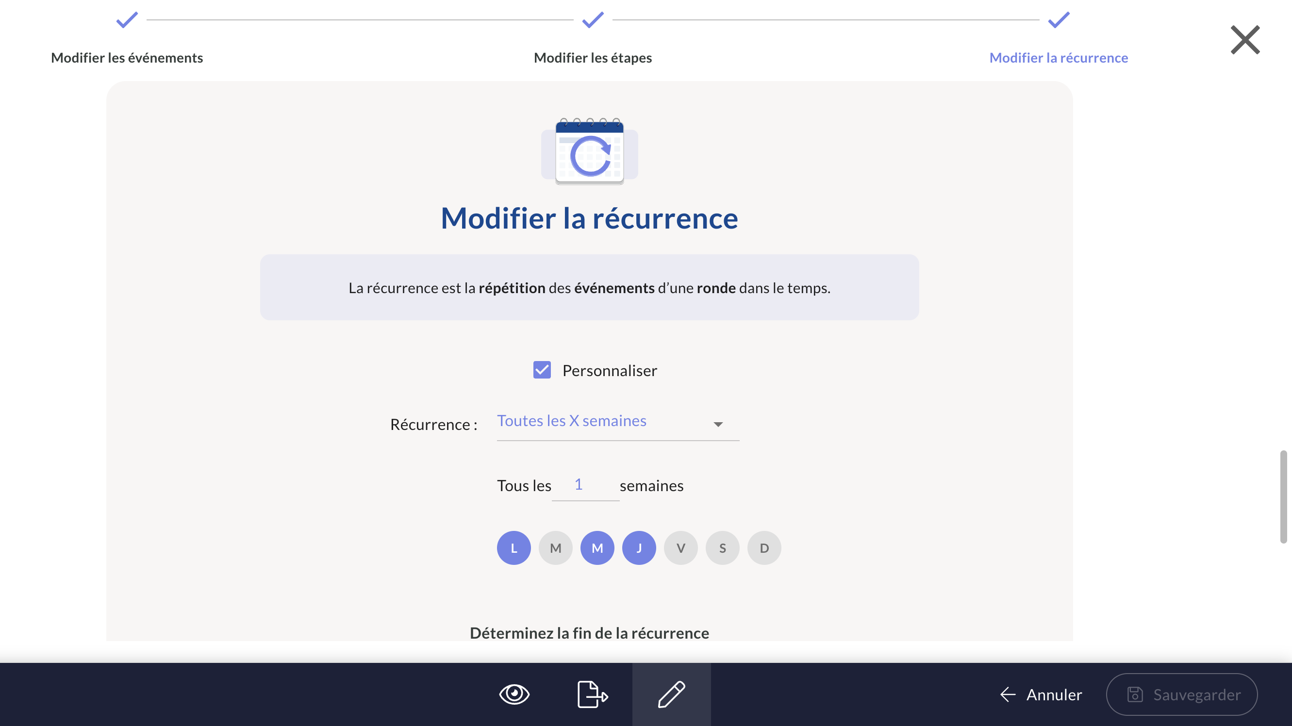Viewport: 1292px width, 726px height.
Task: Deselect Monday (L) day toggle
Action: point(513,547)
